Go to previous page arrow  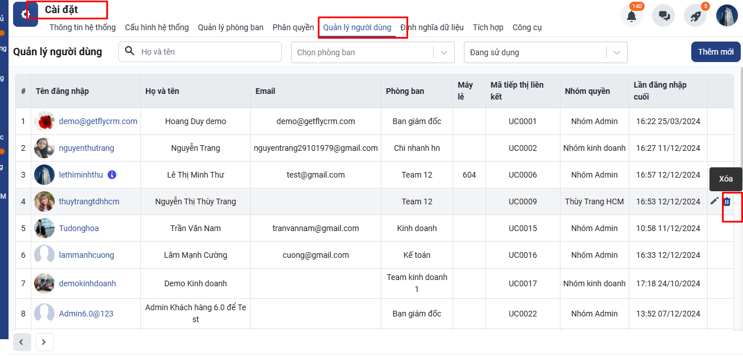point(22,342)
